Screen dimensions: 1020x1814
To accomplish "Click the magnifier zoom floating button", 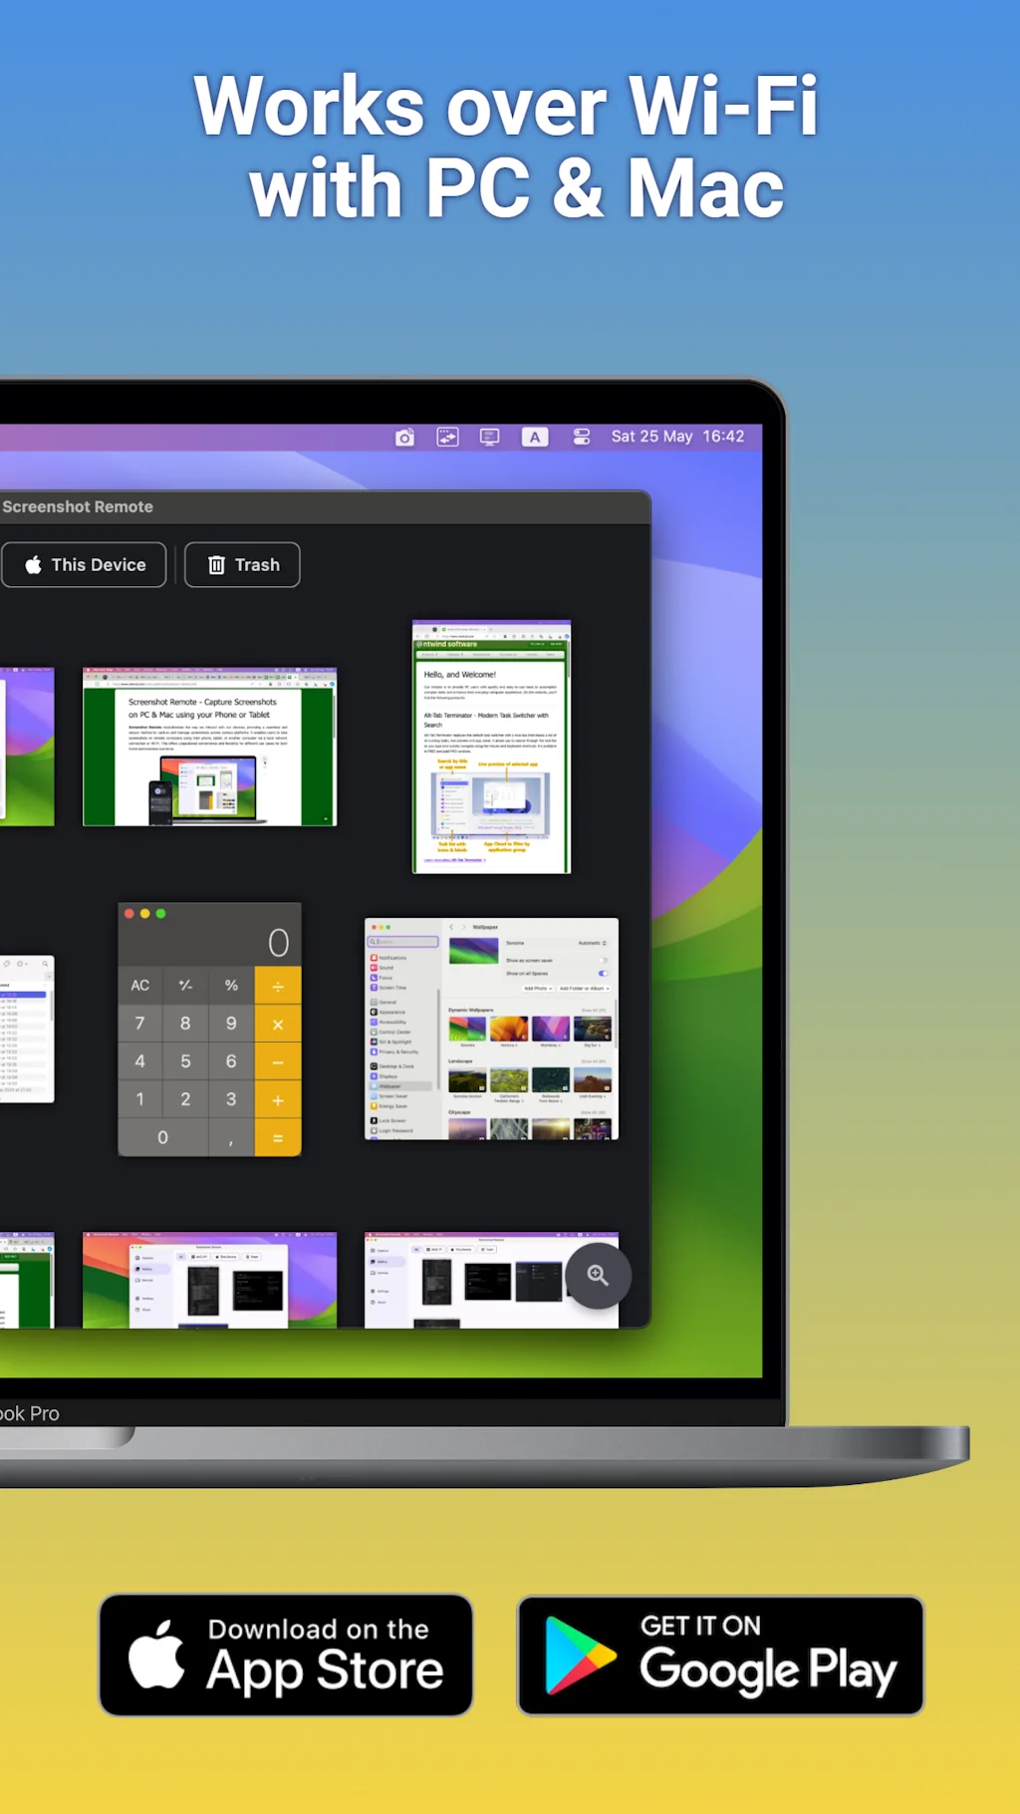I will [598, 1275].
